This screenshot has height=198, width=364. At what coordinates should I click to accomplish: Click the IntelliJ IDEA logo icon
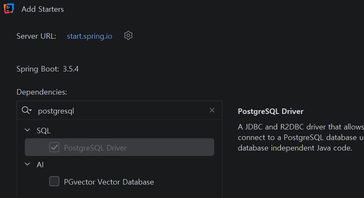point(9,8)
